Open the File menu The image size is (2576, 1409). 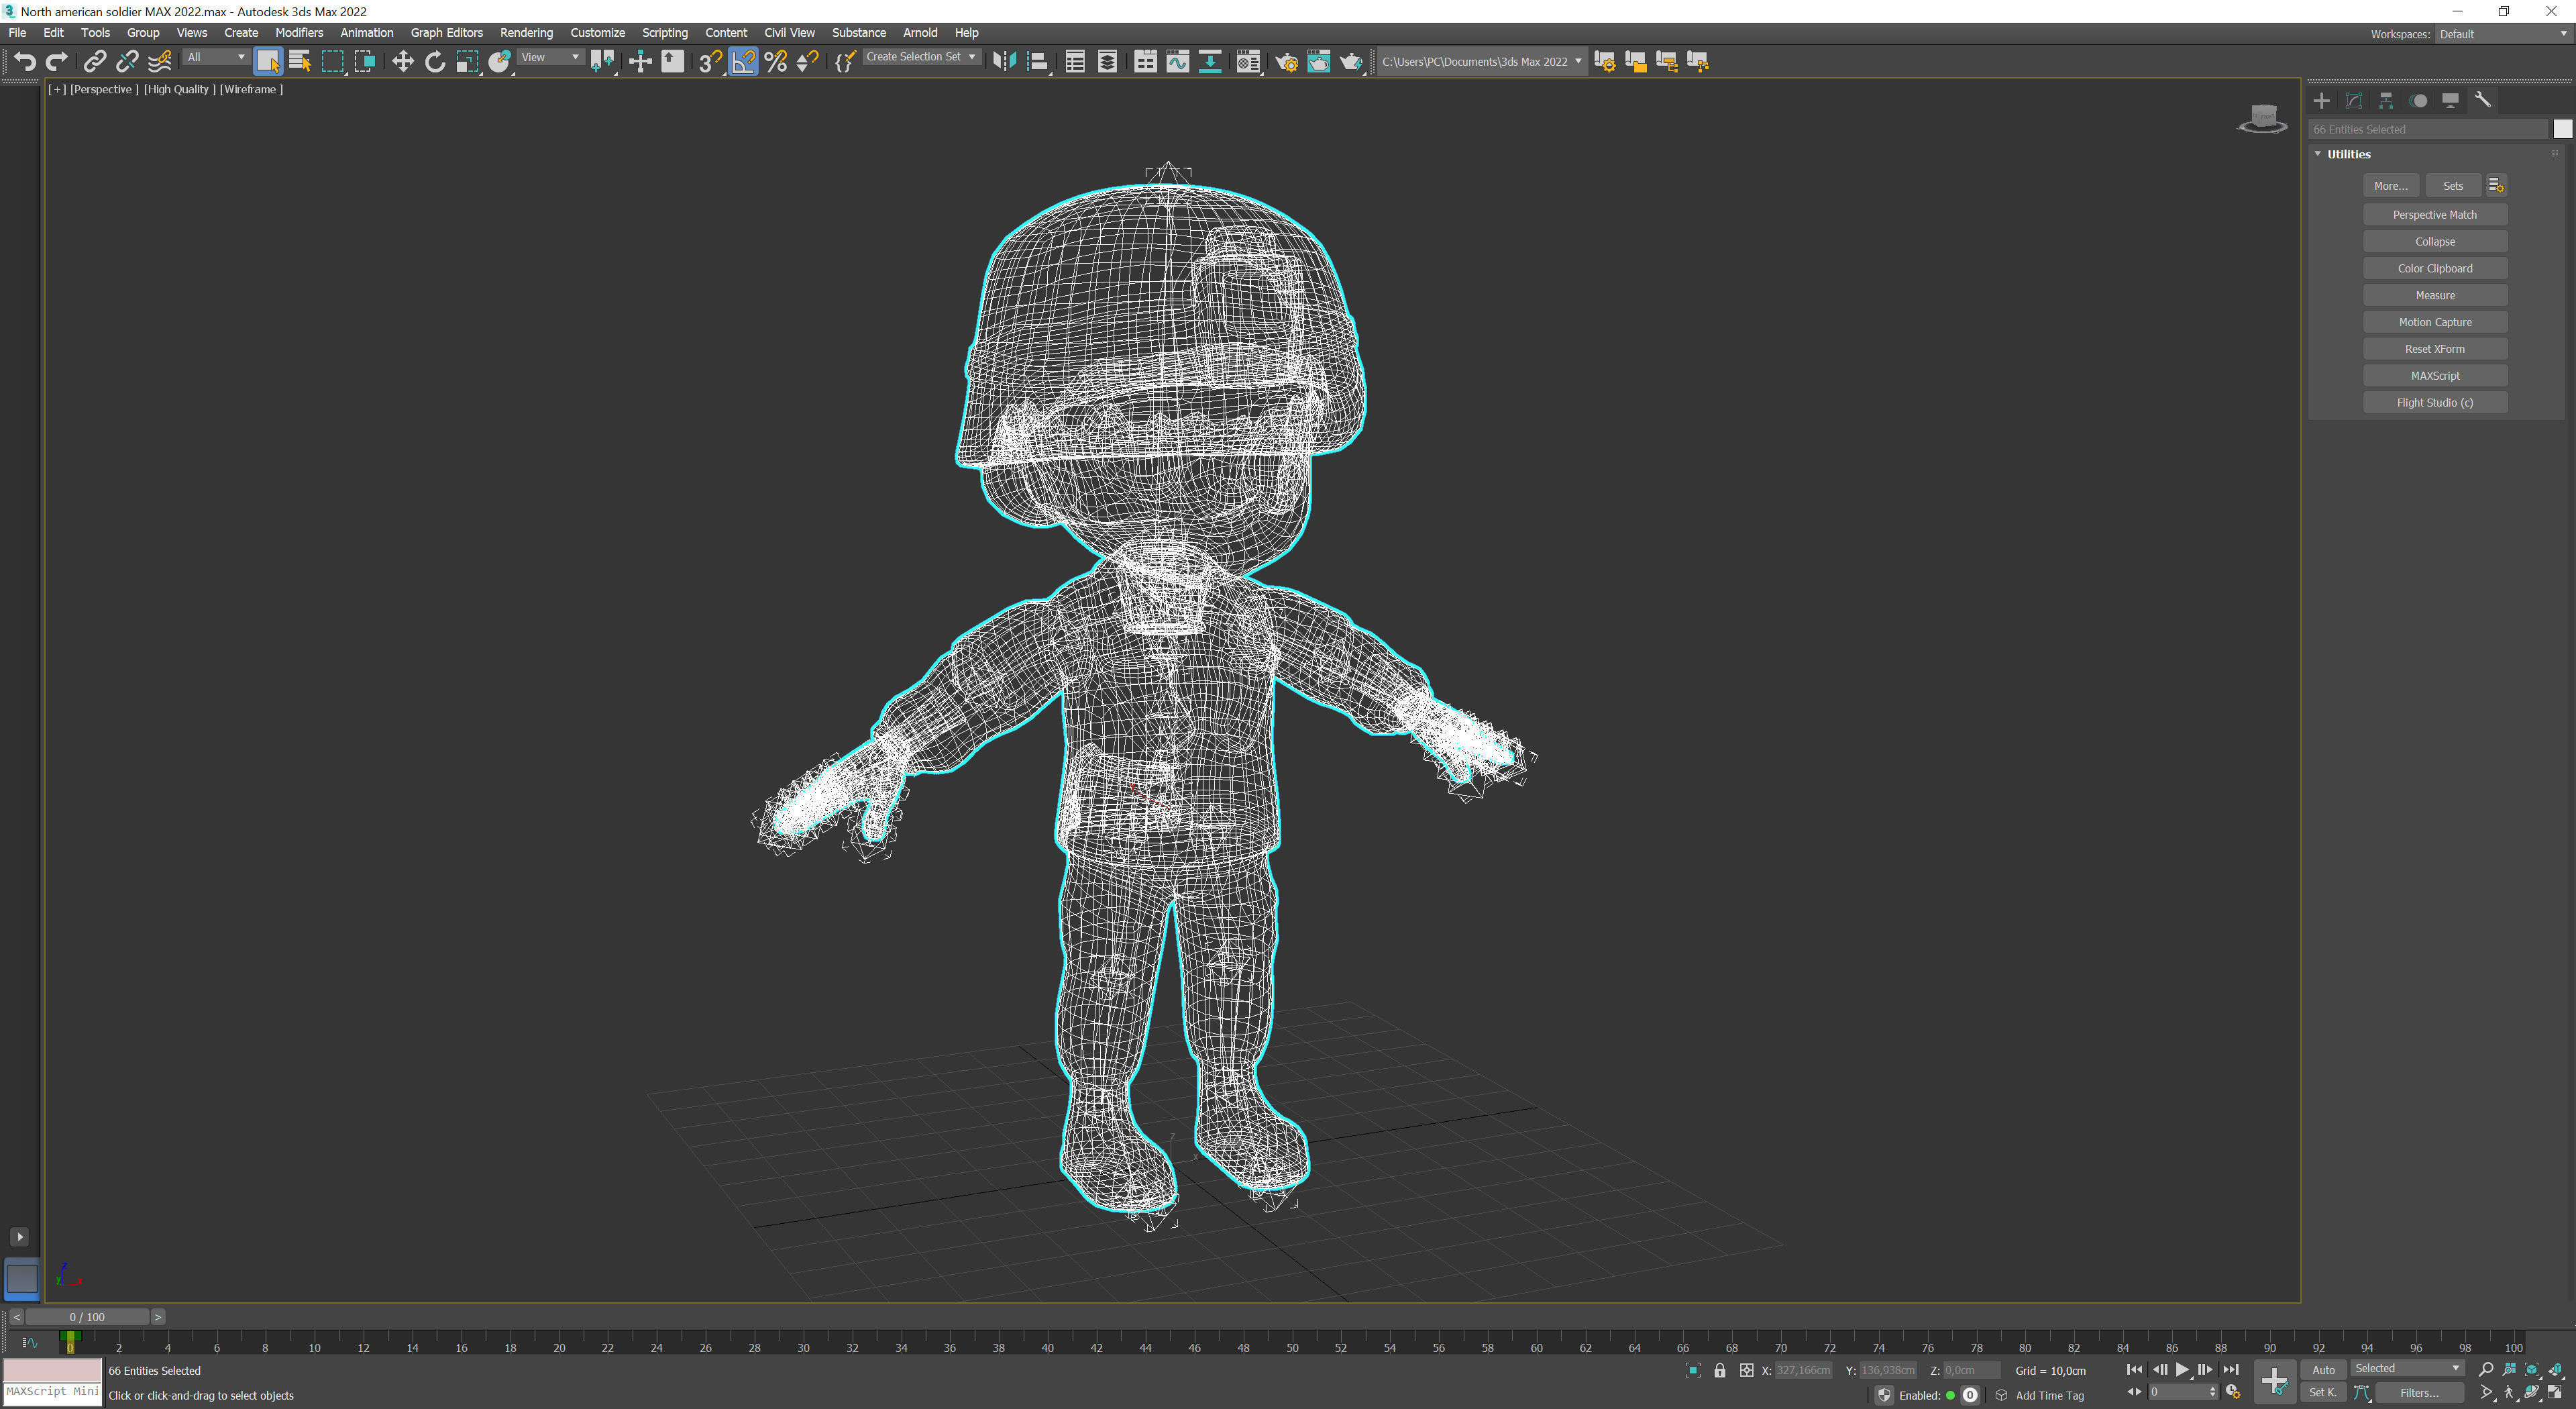[17, 33]
